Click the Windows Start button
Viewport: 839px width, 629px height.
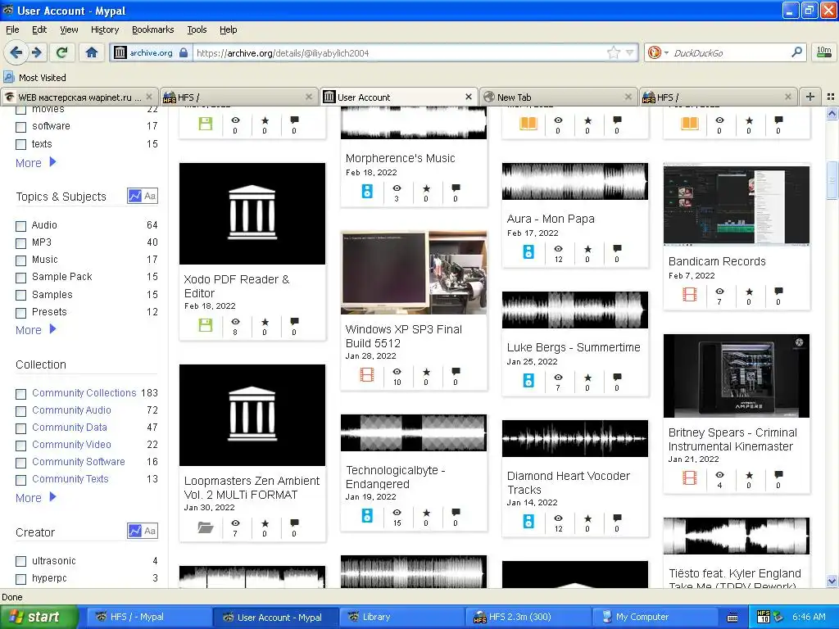(39, 617)
